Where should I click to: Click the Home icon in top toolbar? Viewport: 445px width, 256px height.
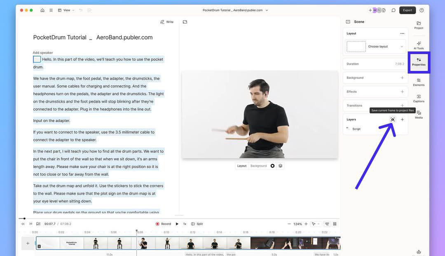(42, 10)
